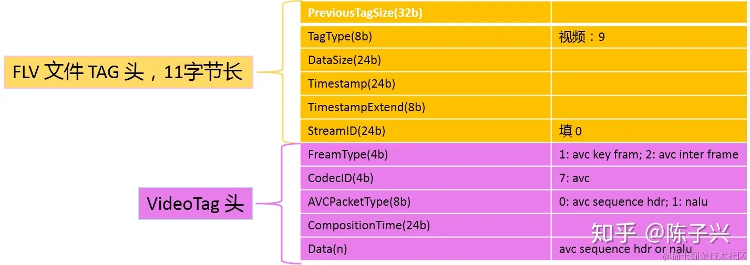Select the CompositionTime(24b) cell
750x265 pixels.
tap(425, 226)
